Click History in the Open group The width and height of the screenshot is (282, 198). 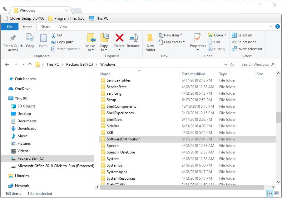coord(217,49)
